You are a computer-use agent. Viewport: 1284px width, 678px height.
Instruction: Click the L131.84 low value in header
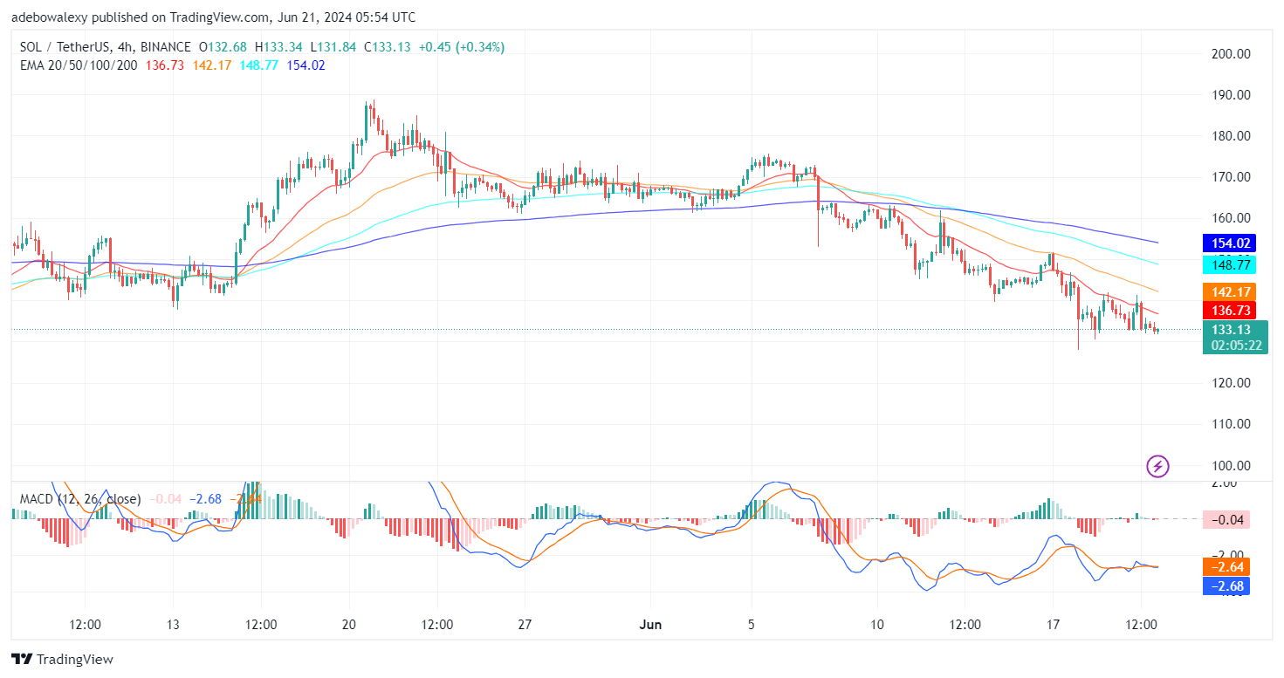(334, 46)
